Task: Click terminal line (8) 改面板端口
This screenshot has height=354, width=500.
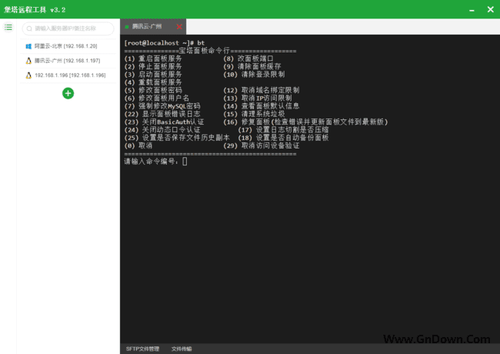Action: pos(248,58)
